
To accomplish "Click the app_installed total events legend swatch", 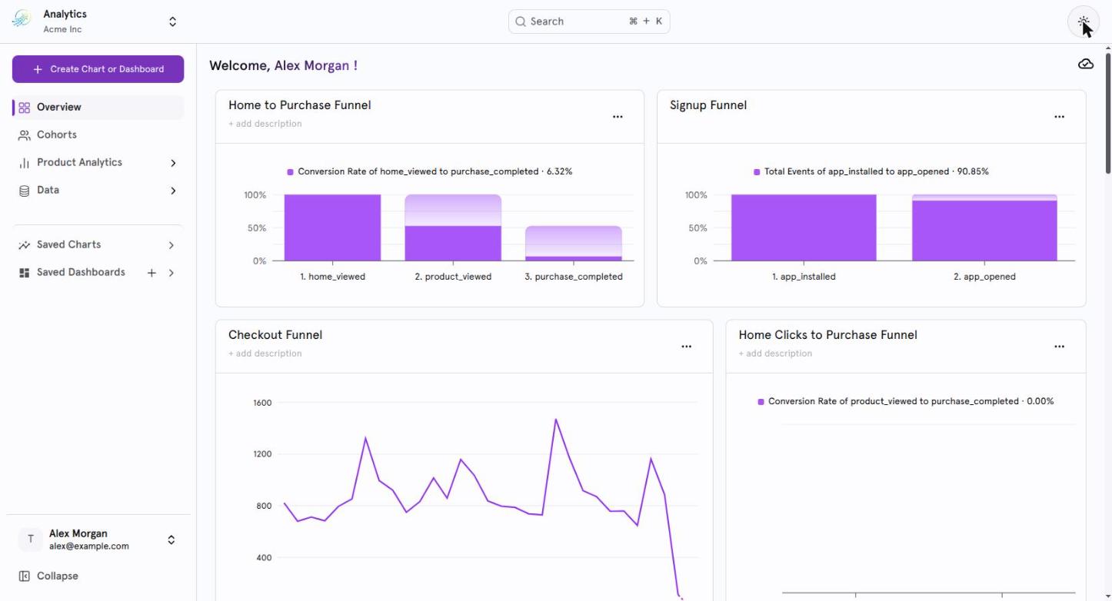I will point(757,172).
